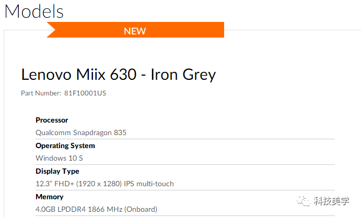
Task: Click the 科技美学 watermark text
Action: (x=331, y=201)
